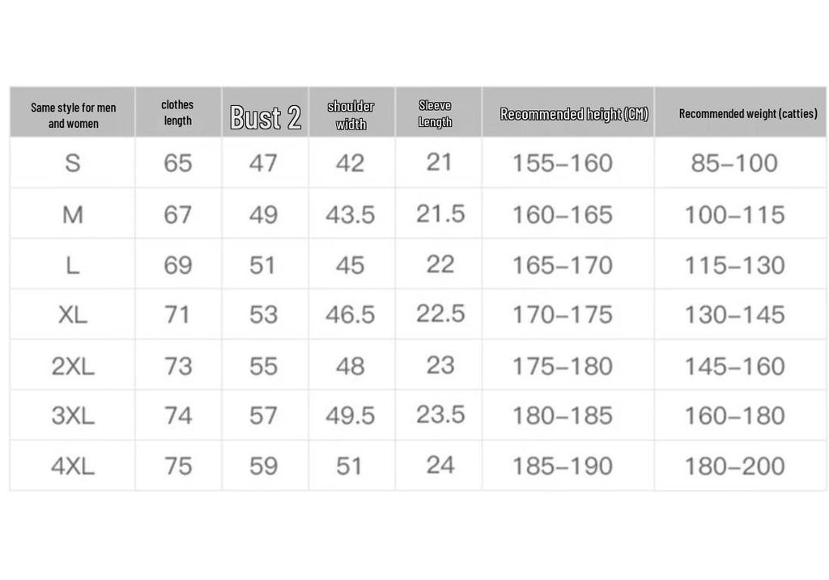Select the M size row label
829x580 pixels.
tap(73, 214)
